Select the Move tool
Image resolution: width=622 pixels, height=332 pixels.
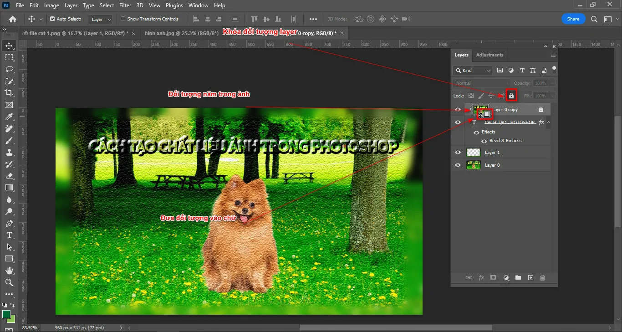coord(9,45)
